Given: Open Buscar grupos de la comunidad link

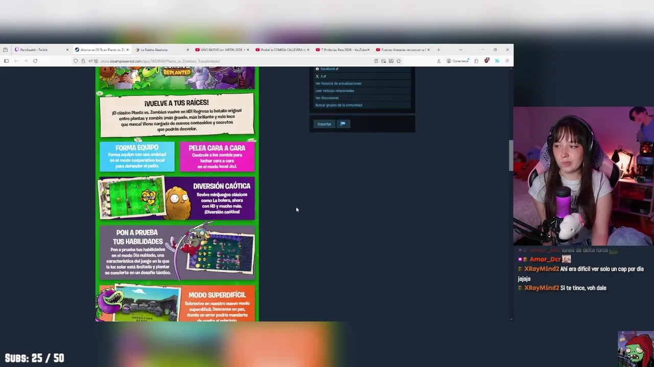Looking at the screenshot, I should coord(339,105).
